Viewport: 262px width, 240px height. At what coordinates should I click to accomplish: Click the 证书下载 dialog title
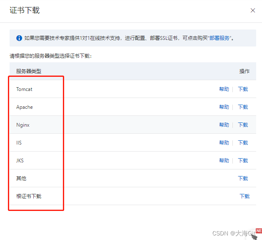25,10
